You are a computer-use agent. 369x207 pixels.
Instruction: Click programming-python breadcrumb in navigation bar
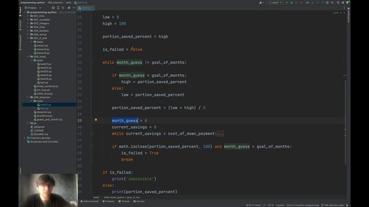[x=33, y=2]
